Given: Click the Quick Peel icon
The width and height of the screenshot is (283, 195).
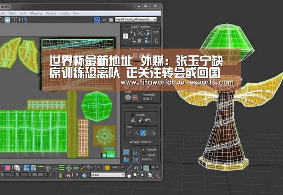Looking at the screenshot, I should tap(133, 121).
